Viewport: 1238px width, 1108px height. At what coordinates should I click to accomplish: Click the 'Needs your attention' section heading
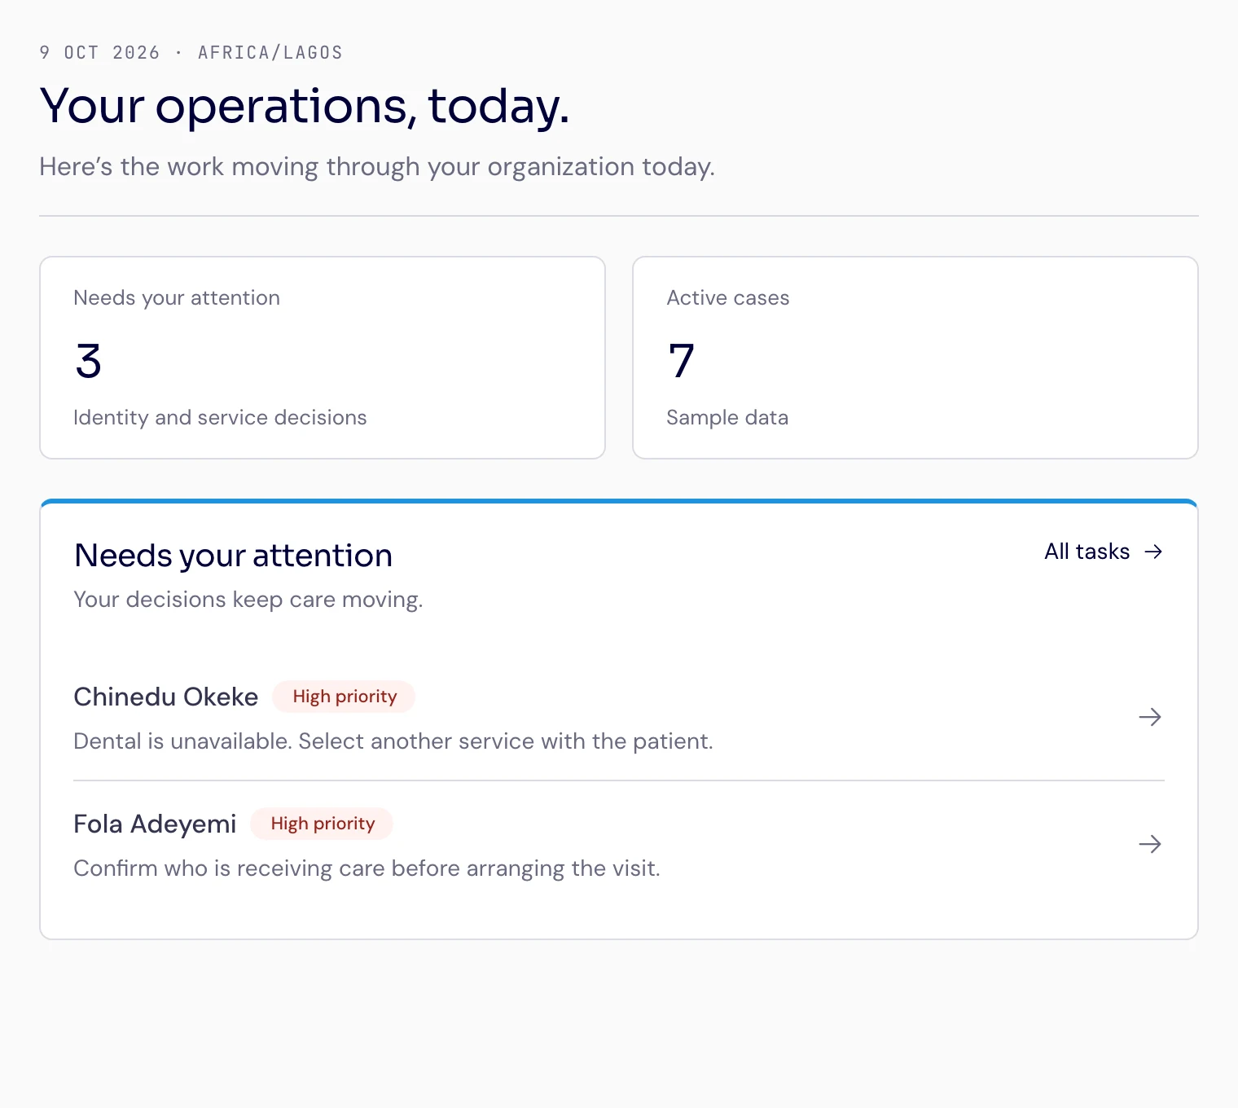click(x=233, y=556)
